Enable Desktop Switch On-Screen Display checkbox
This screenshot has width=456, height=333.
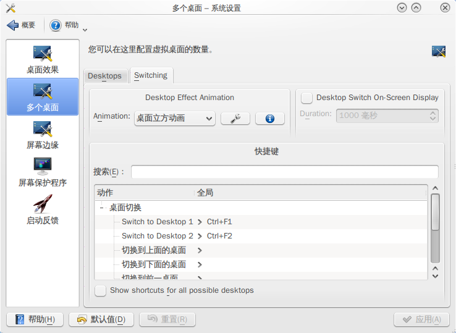306,98
